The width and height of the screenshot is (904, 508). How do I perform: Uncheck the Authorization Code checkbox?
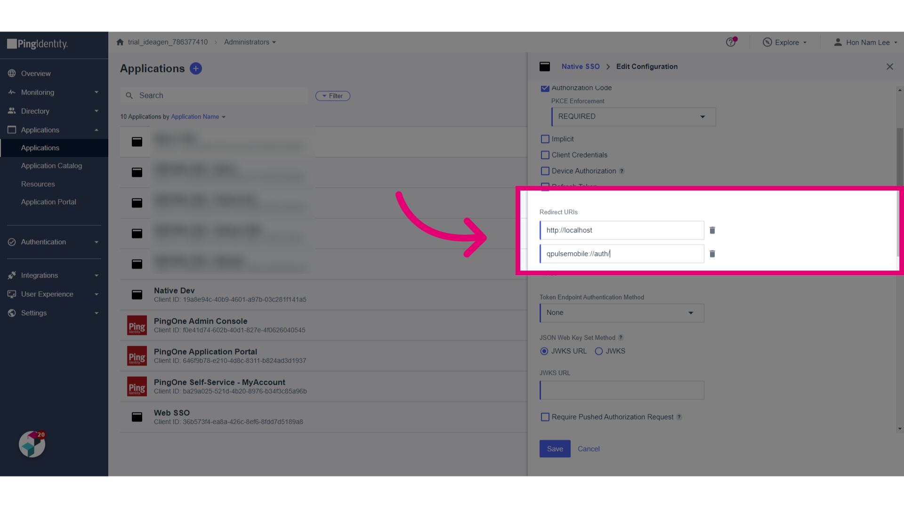(545, 88)
